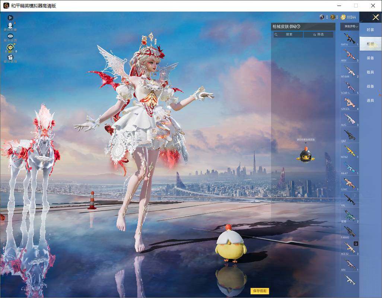Select the FAMAS weapon skin
This screenshot has width=382, height=298.
pos(350,232)
